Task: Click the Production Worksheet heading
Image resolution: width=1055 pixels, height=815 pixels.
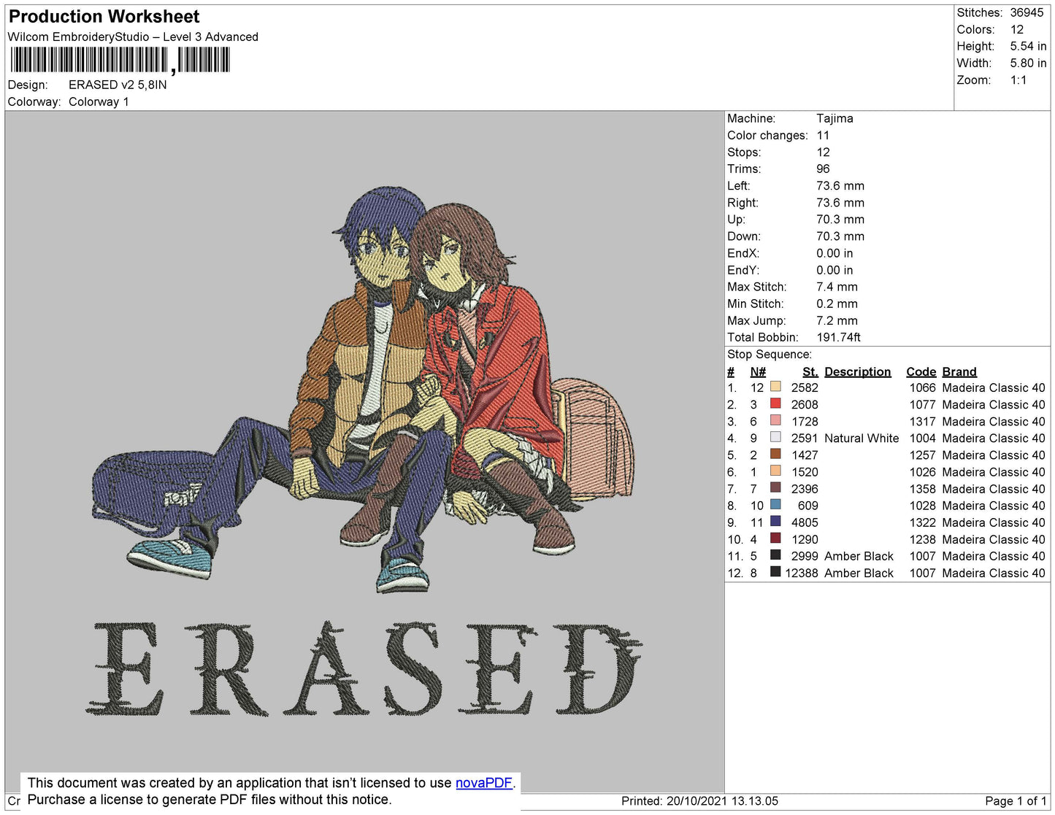Action: 104,16
